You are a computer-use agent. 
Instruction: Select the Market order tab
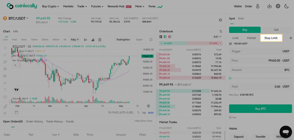point(251,38)
